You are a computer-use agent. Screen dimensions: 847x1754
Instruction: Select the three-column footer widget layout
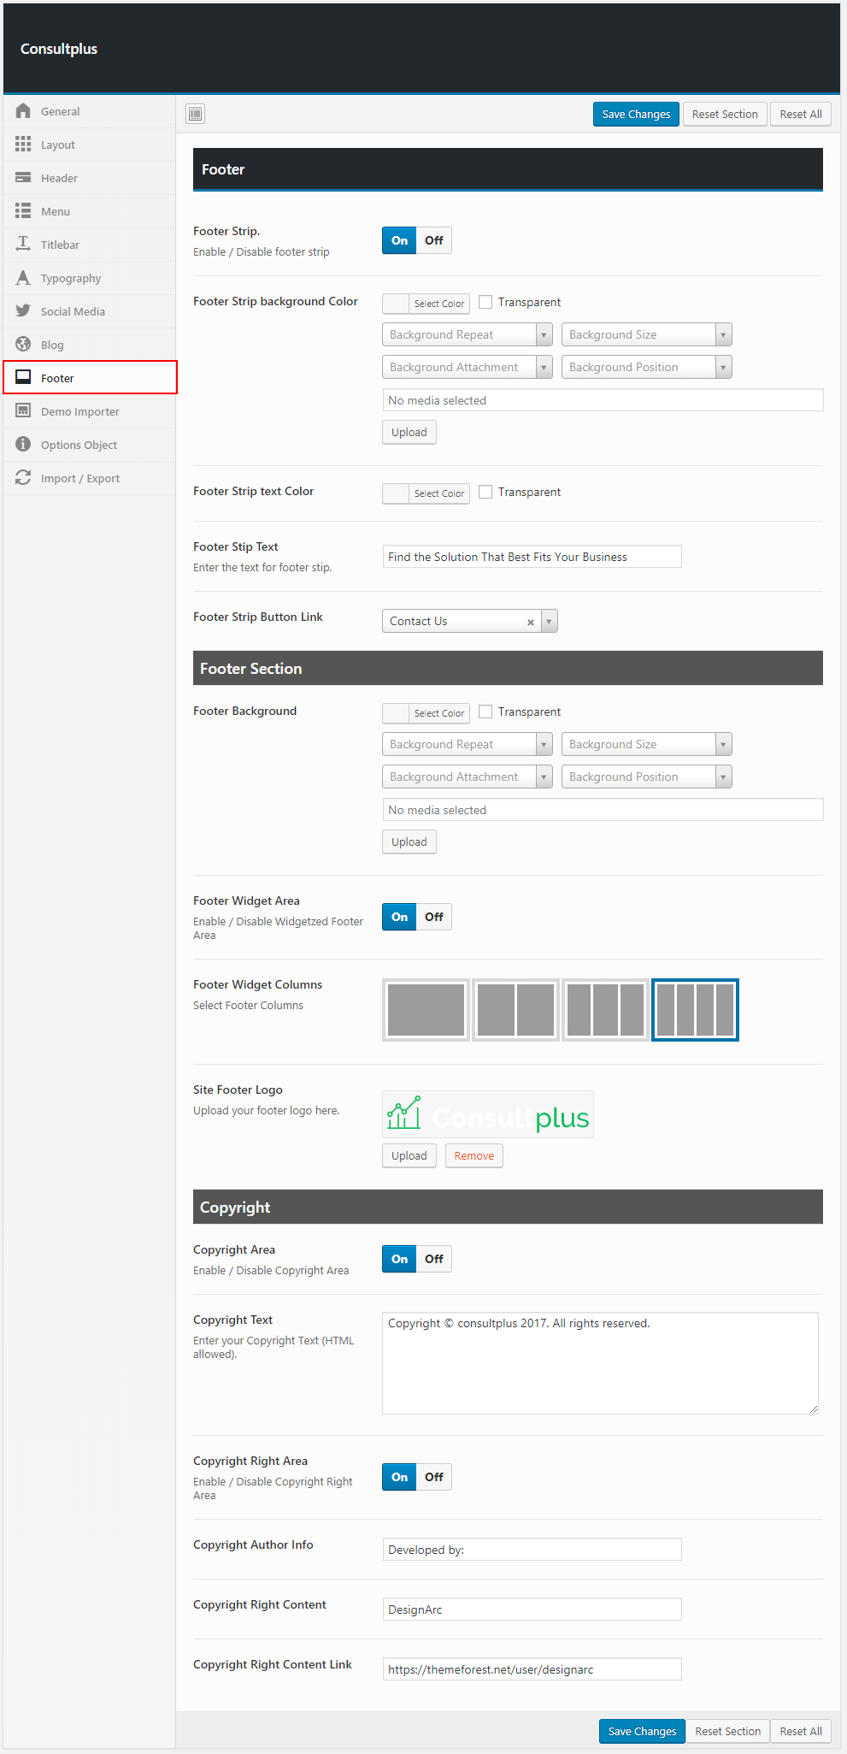click(x=605, y=1010)
